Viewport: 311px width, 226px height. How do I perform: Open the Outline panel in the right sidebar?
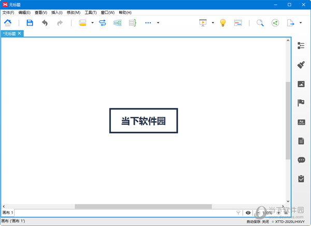(301, 46)
